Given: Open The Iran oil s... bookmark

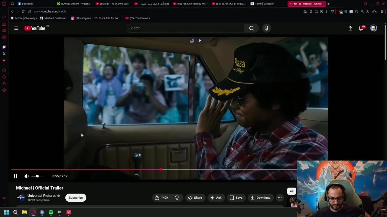Looking at the screenshot, I should point(138,18).
